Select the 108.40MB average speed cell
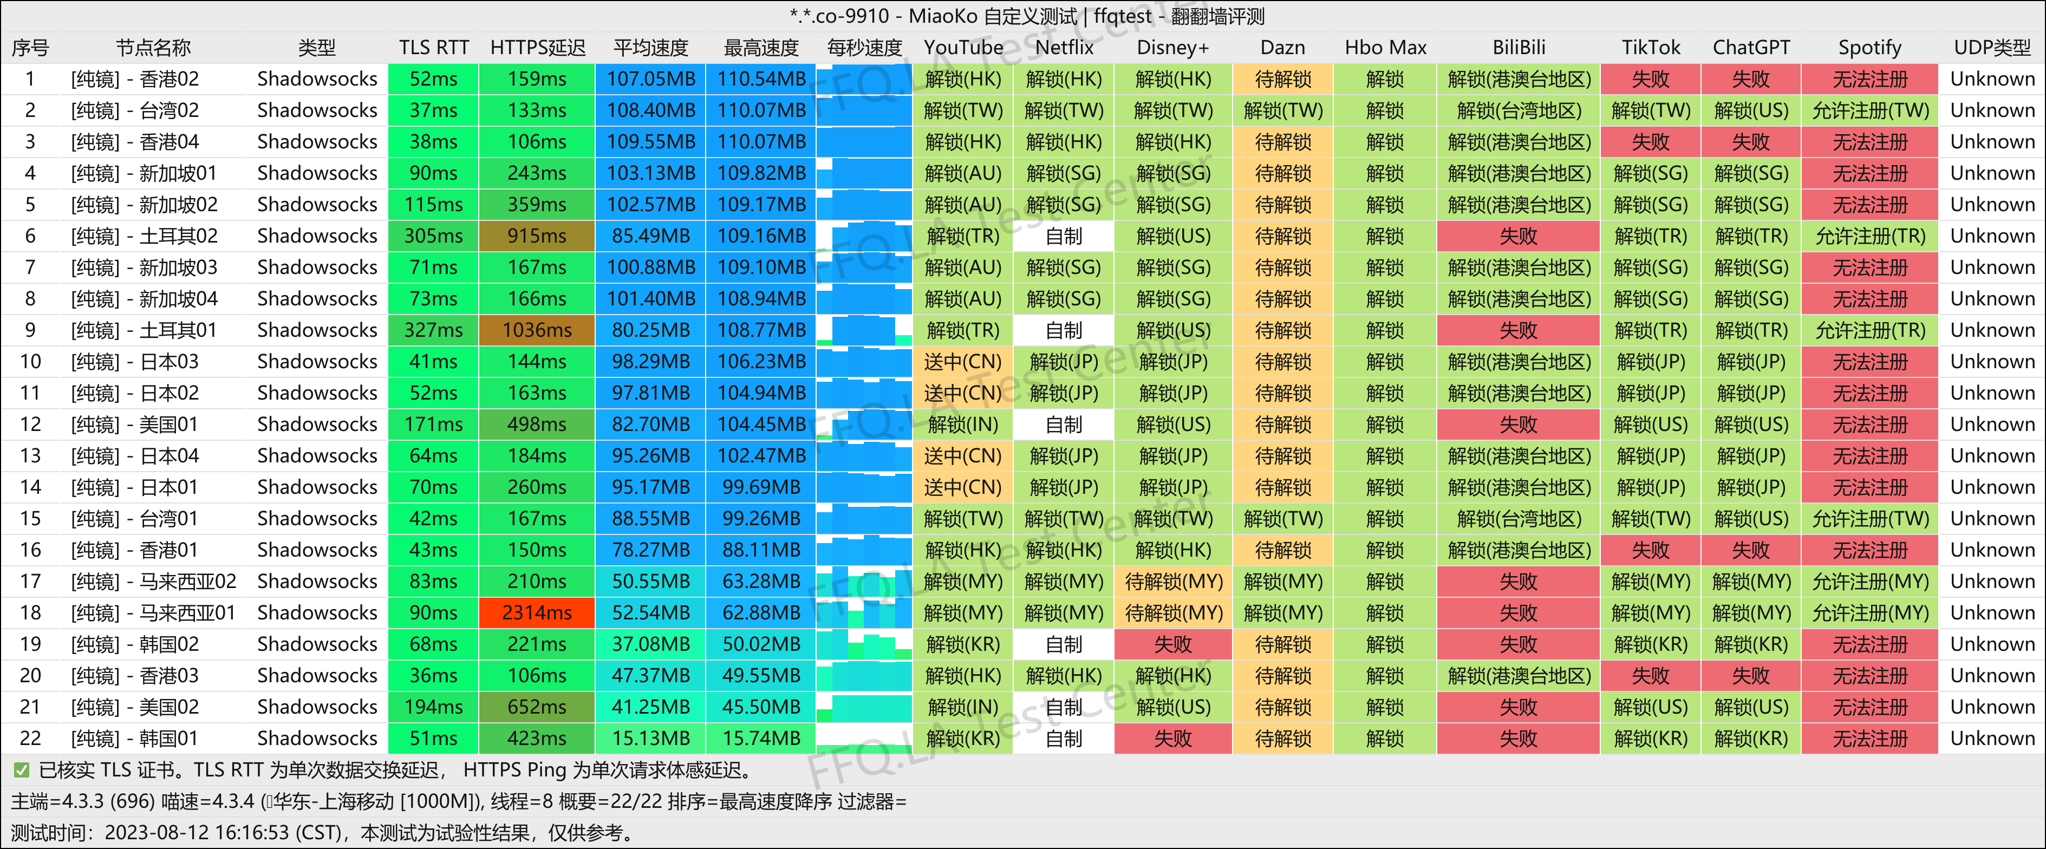This screenshot has width=2046, height=849. tap(650, 110)
